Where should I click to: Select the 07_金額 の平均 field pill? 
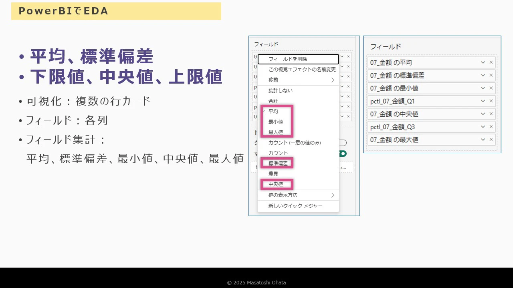431,62
